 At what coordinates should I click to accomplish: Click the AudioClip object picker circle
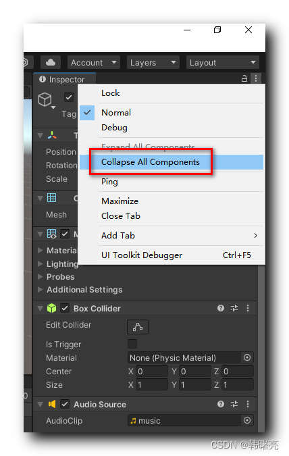click(x=247, y=420)
